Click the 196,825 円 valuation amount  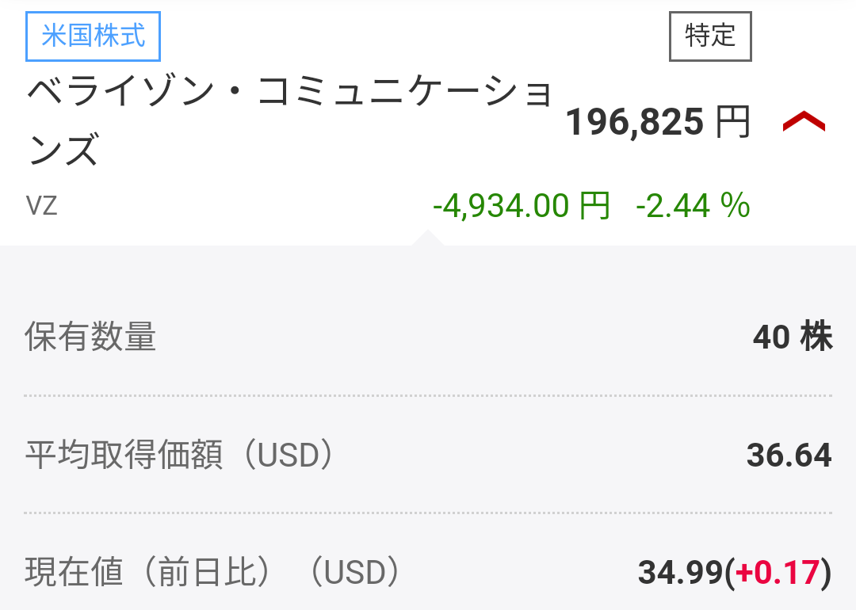(x=634, y=123)
